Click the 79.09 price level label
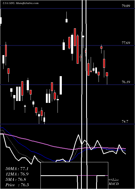 click(126, 6)
